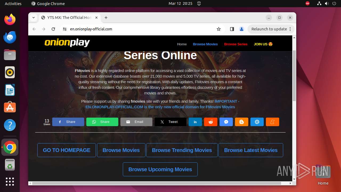Share via the last orange share icon
341x192 pixels.
point(273,122)
